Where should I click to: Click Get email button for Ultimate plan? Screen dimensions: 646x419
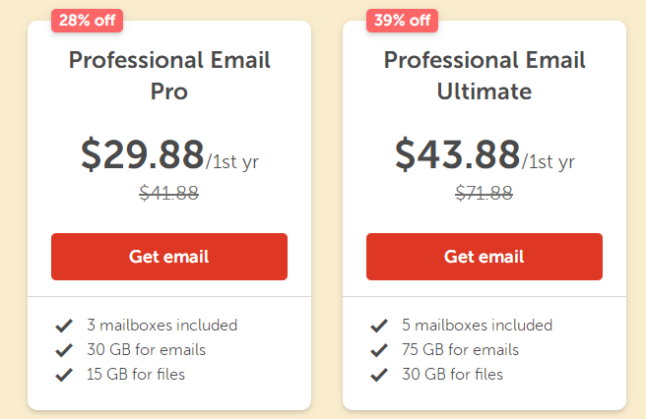tap(484, 257)
